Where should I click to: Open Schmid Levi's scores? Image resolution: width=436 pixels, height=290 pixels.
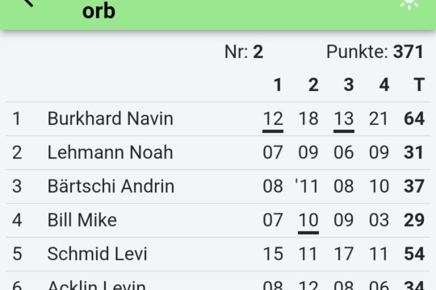tap(218, 255)
